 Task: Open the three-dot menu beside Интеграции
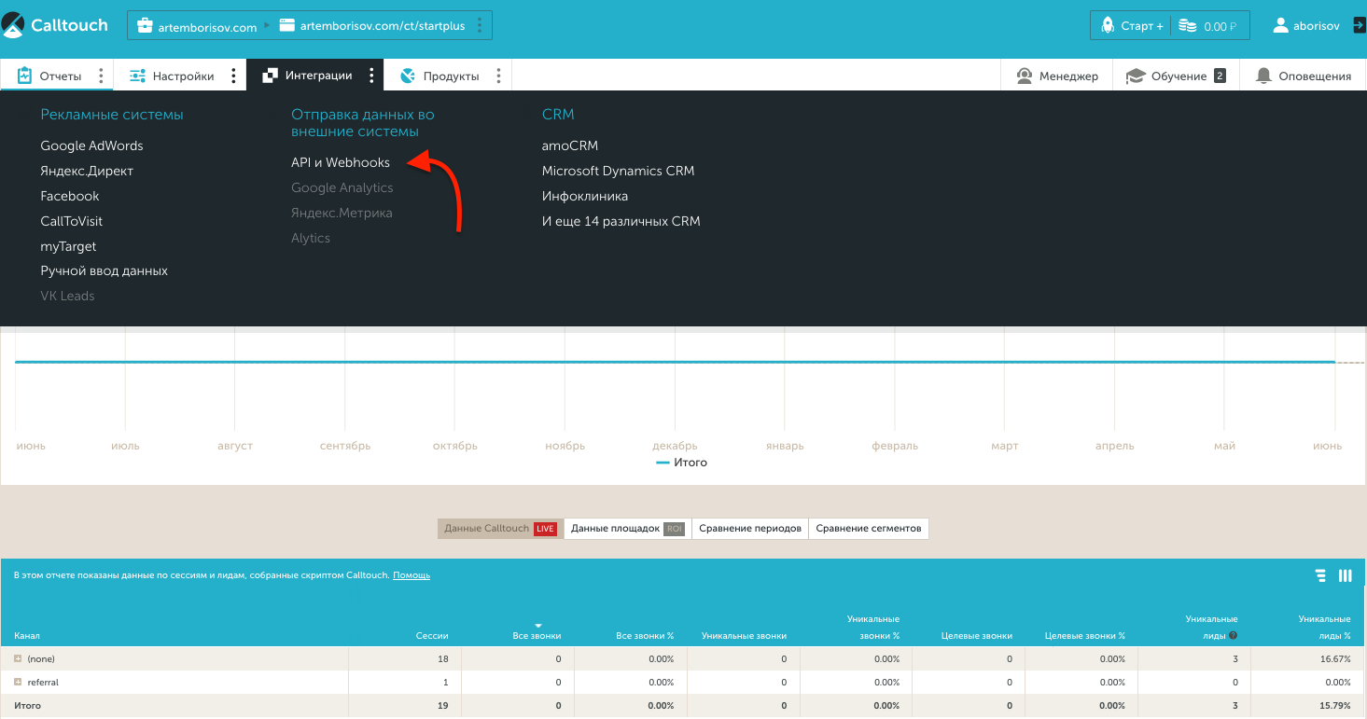(x=371, y=76)
